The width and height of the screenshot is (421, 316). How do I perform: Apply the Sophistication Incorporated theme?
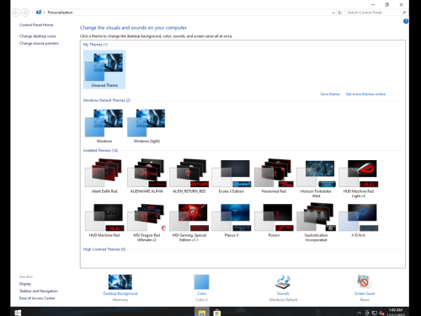(316, 222)
